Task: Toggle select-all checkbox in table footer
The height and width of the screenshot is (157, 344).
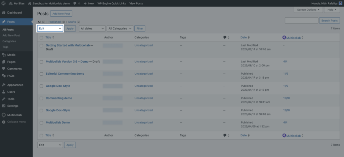Action: (41, 136)
